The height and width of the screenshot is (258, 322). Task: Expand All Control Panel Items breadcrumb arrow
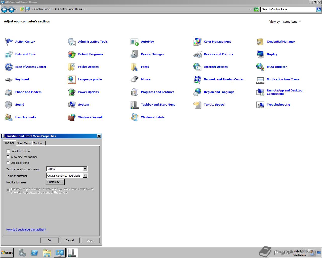[84, 9]
